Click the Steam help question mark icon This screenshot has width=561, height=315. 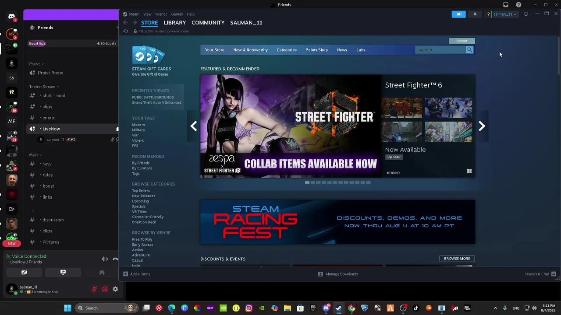click(488, 14)
